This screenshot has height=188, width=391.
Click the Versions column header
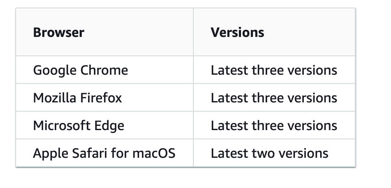(274, 32)
